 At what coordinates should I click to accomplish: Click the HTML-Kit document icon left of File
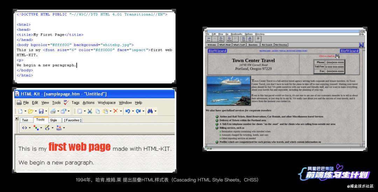click(x=19, y=103)
